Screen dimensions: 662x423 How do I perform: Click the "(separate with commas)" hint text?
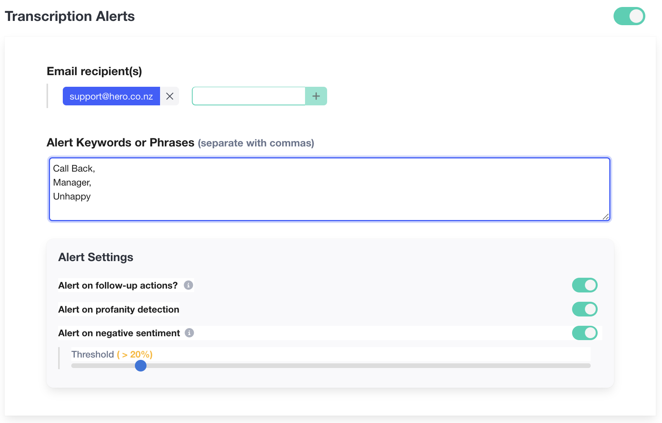[255, 143]
